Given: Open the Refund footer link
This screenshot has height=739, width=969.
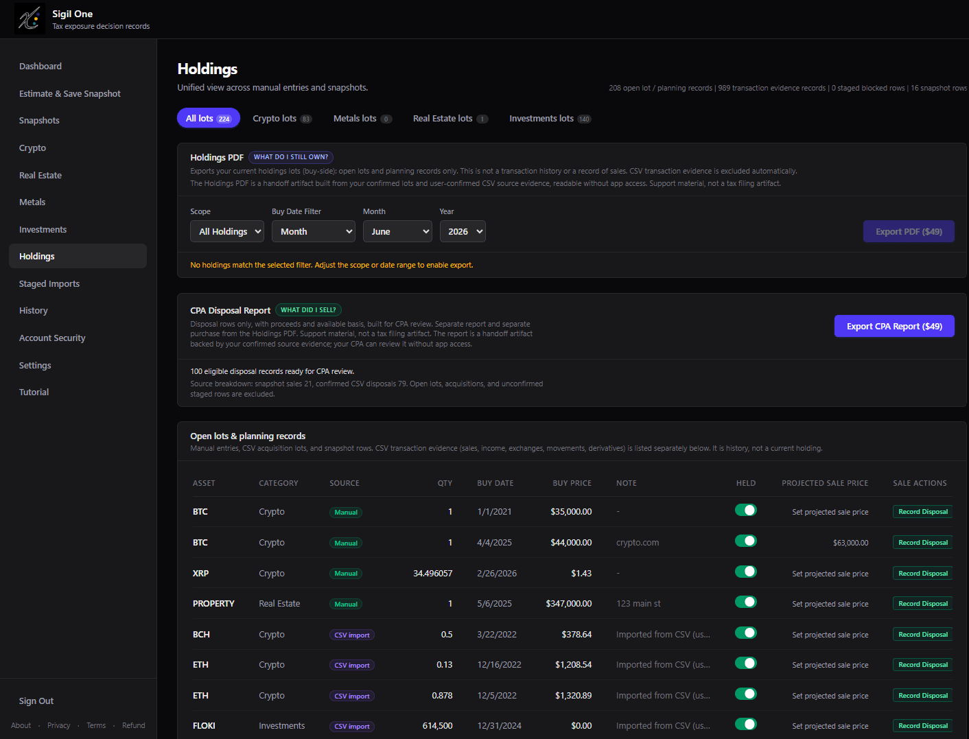Looking at the screenshot, I should (134, 725).
